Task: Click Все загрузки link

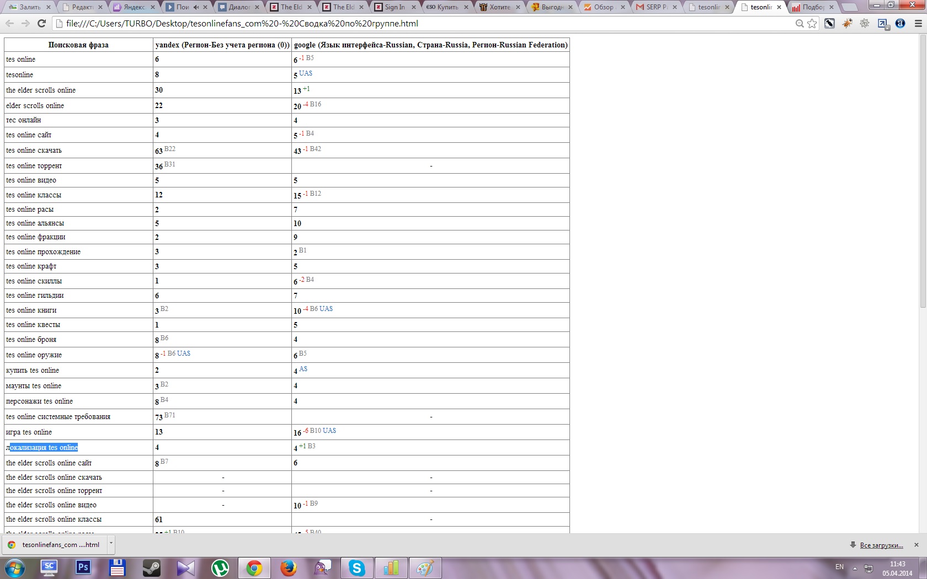Action: click(x=881, y=545)
